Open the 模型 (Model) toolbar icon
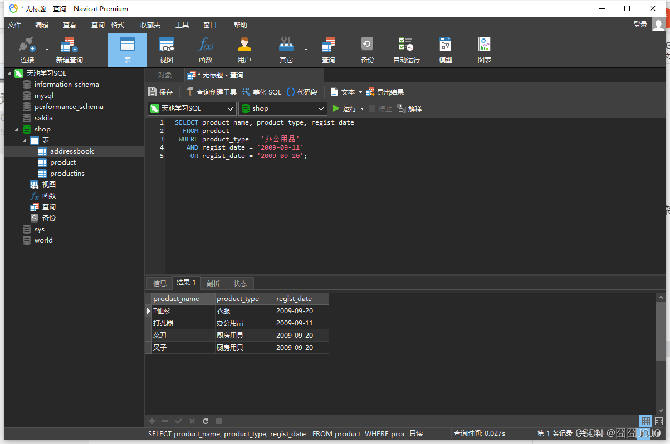The height and width of the screenshot is (444, 670). point(446,50)
